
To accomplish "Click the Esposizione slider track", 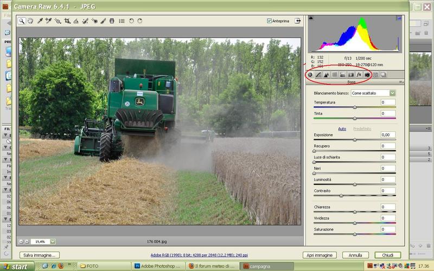I will 355,140.
